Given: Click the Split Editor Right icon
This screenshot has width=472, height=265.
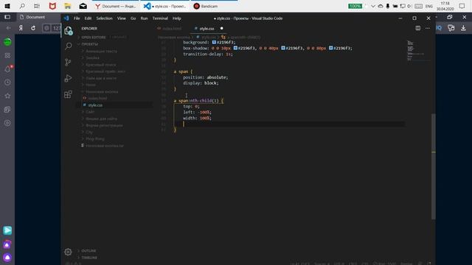Looking at the screenshot, I should [x=418, y=28].
